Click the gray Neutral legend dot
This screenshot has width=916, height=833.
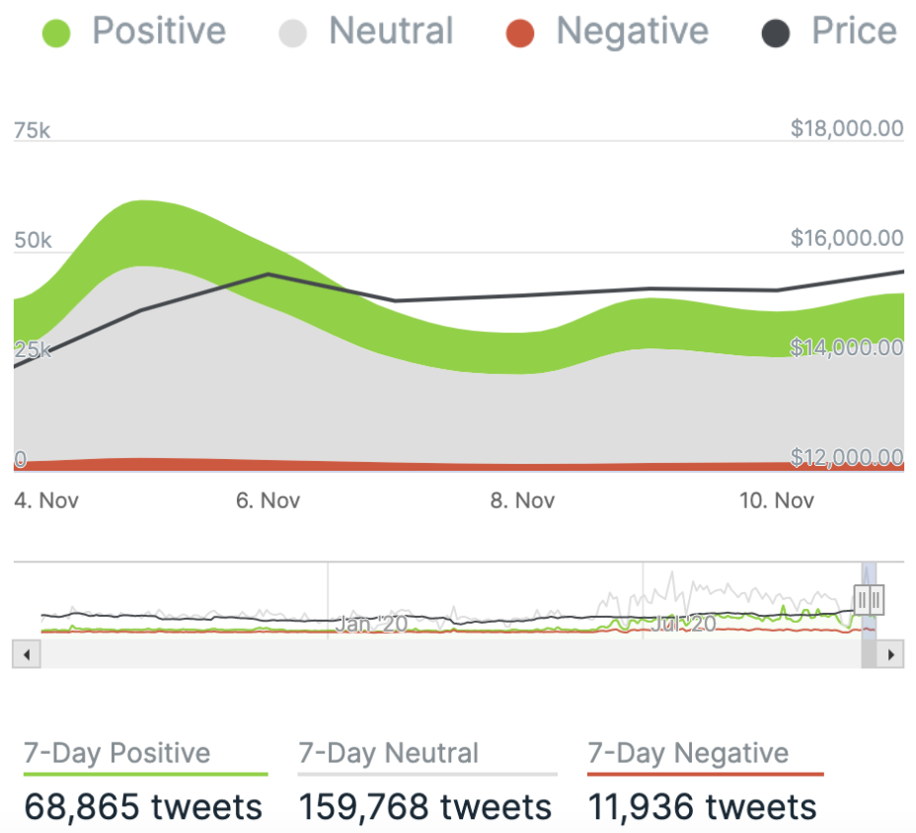(x=291, y=36)
